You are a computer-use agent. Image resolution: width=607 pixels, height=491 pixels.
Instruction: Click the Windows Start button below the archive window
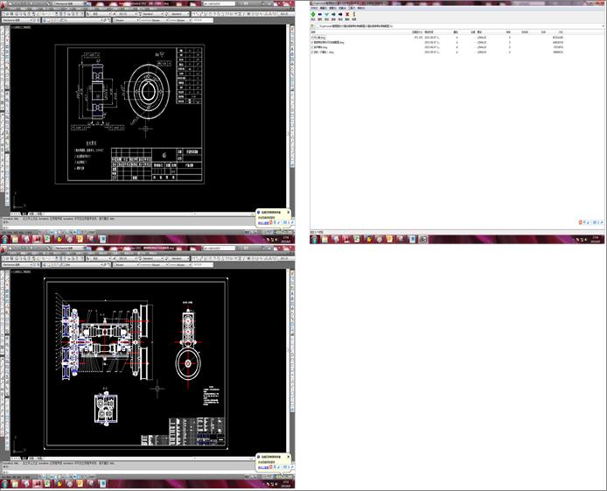click(314, 240)
